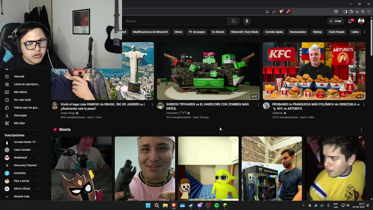
Task: Click Araya Vlogs channel avatar
Action: point(55,106)
